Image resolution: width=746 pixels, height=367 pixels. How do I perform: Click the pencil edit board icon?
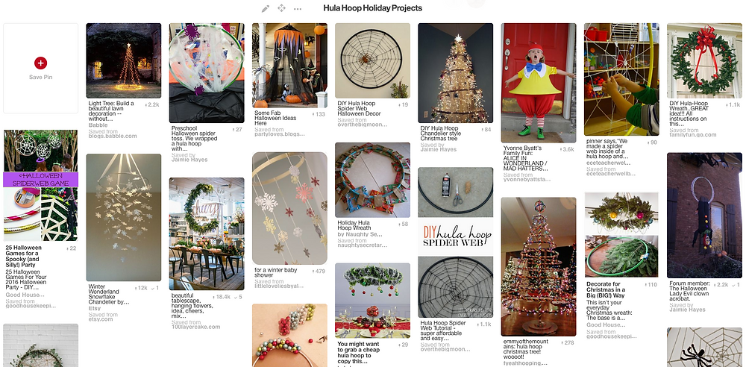(x=266, y=8)
